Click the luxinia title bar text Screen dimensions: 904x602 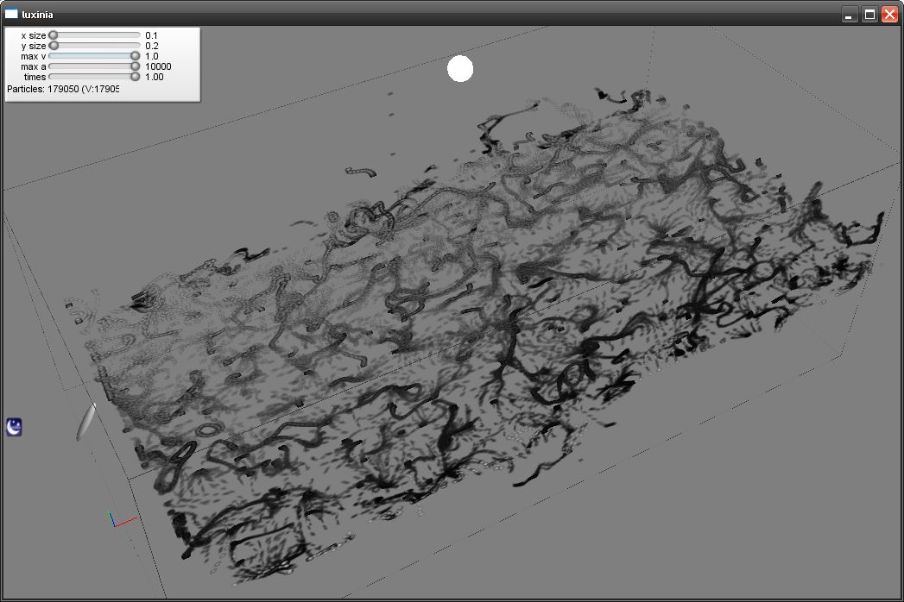coord(38,14)
